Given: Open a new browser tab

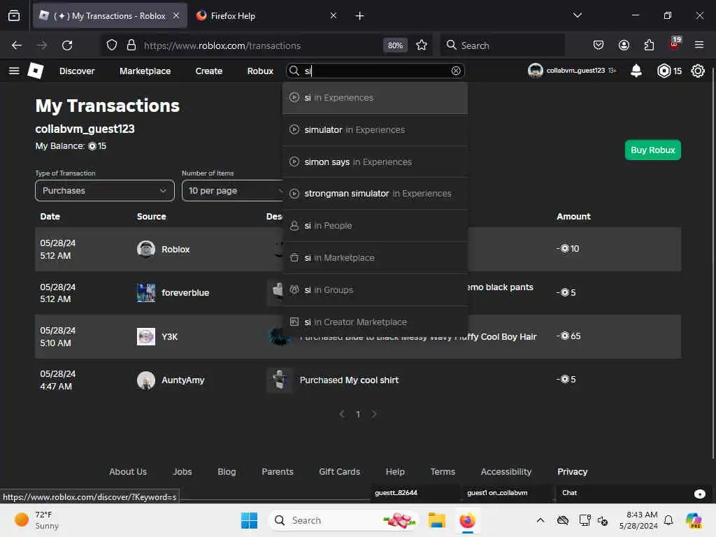Looking at the screenshot, I should pos(360,16).
